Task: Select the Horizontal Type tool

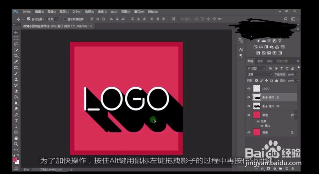Action: point(16,120)
